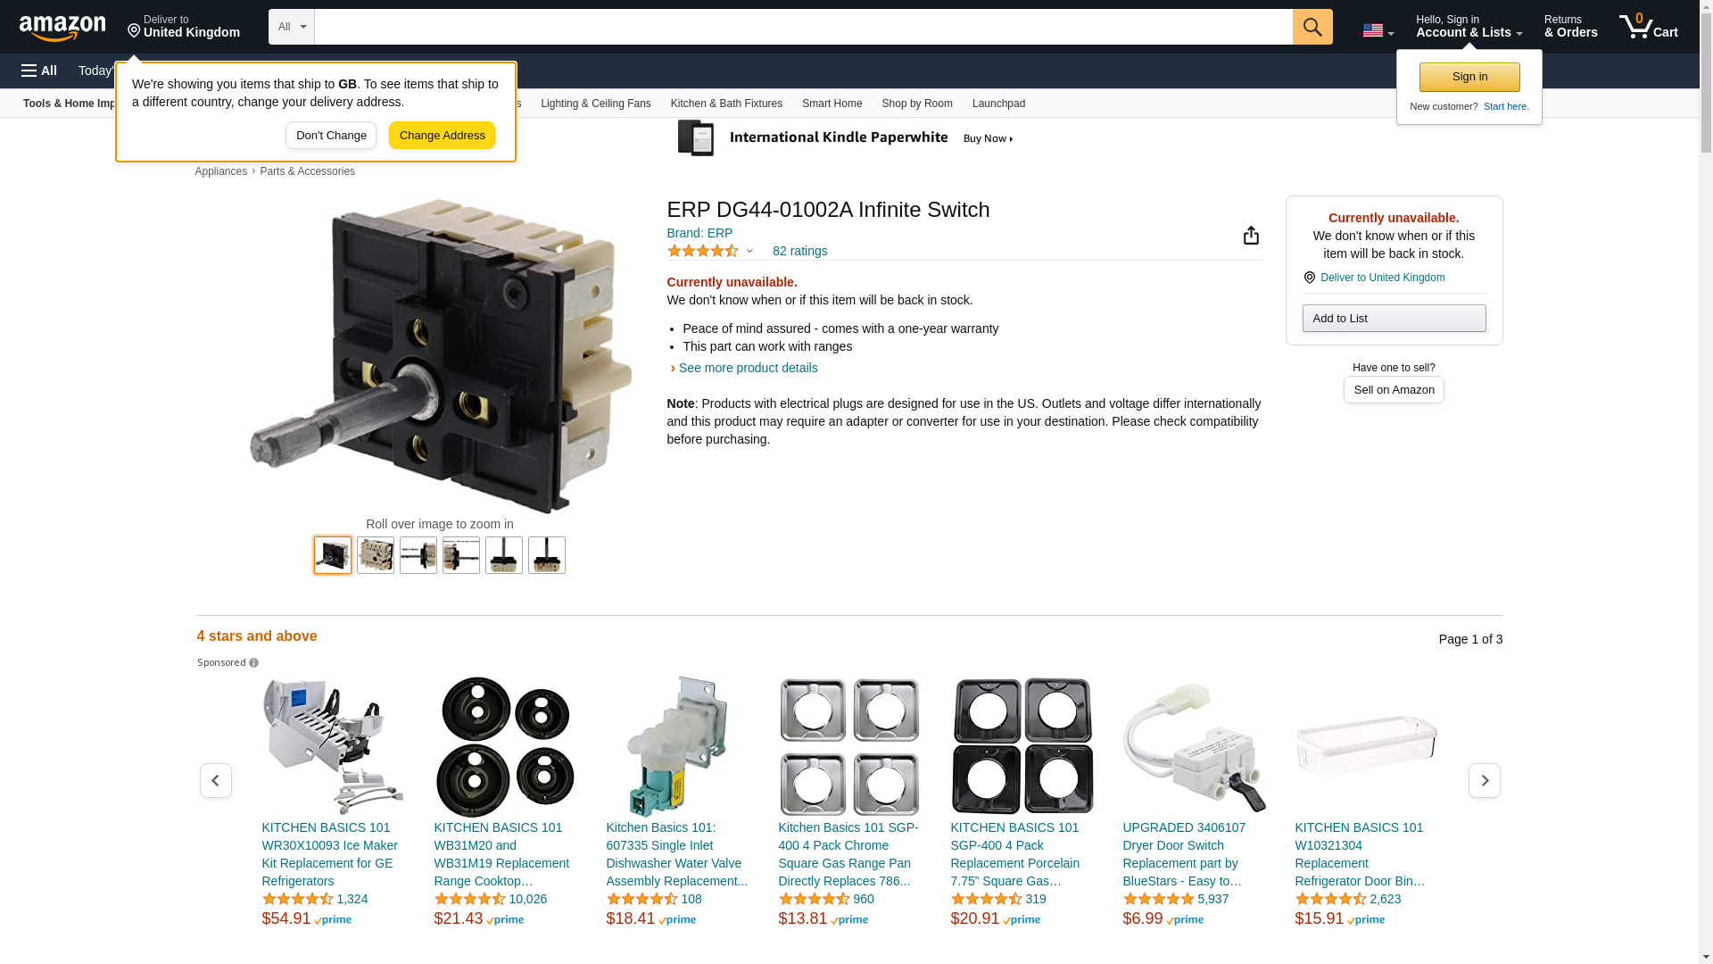
Task: Click the search magnifier button
Action: (x=1312, y=27)
